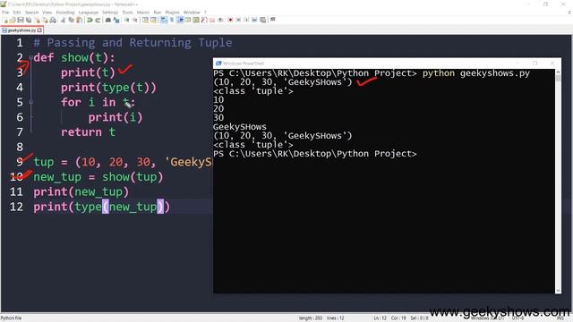
Task: Start macro recording with the red Record icon
Action: click(x=230, y=20)
